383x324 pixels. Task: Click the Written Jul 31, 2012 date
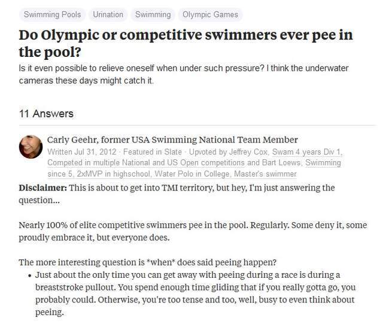pos(82,152)
